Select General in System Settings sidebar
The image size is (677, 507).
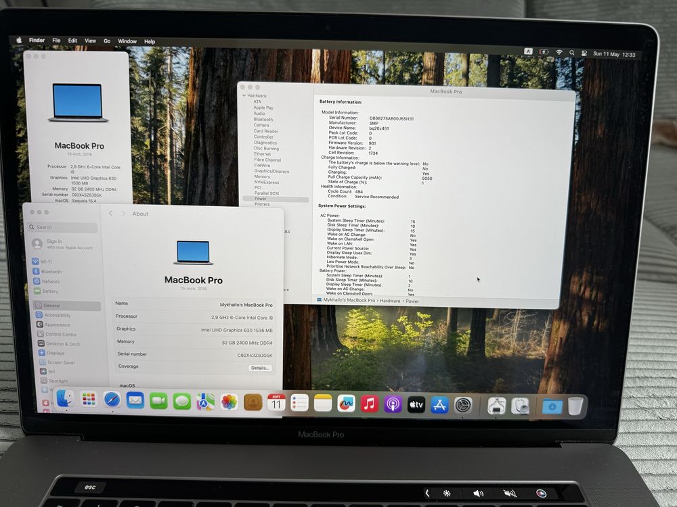coord(67,306)
